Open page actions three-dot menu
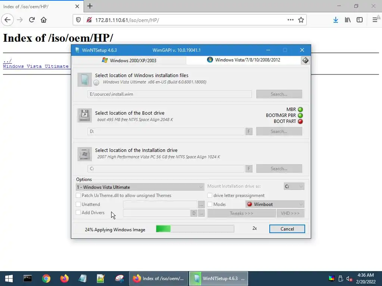This screenshot has height=286, width=382. 290,20
